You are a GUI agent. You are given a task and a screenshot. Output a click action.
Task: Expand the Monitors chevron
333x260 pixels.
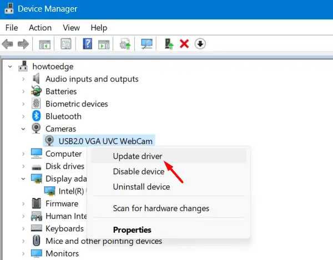click(x=23, y=254)
